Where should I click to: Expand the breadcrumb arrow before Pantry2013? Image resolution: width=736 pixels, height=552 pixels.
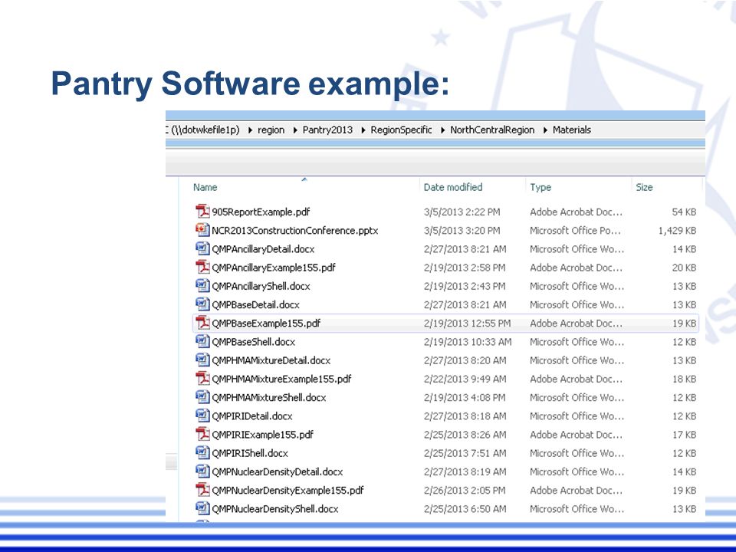click(x=295, y=130)
